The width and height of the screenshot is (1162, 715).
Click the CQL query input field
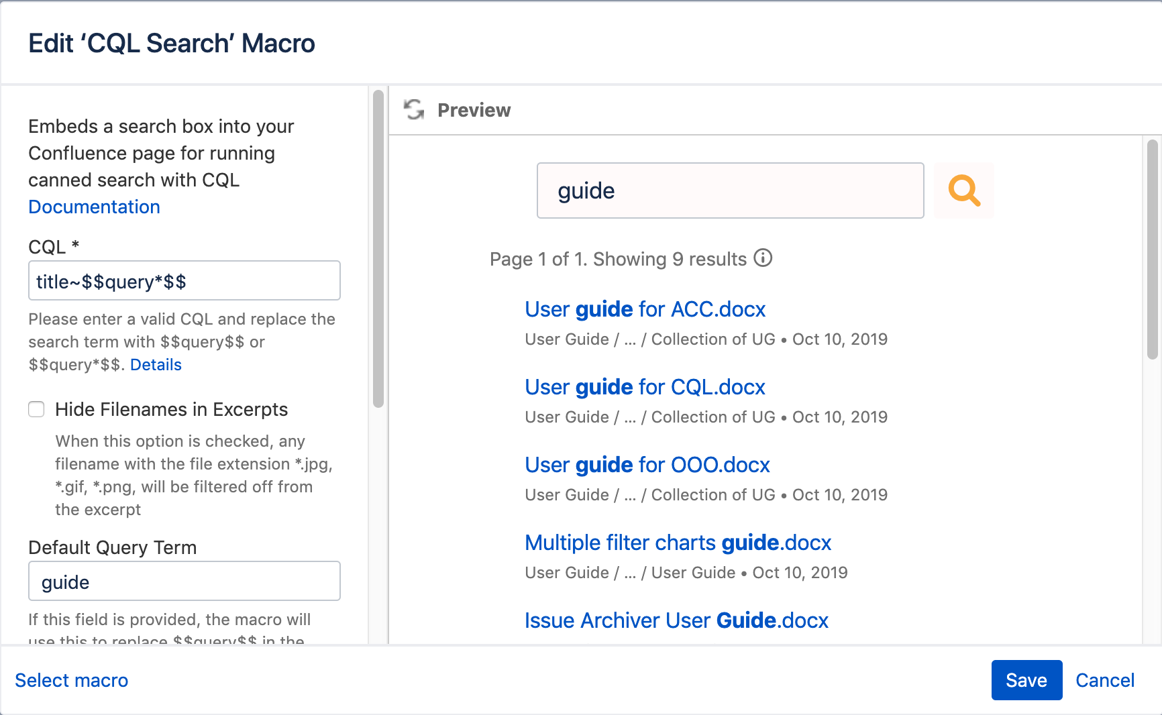[x=184, y=280]
